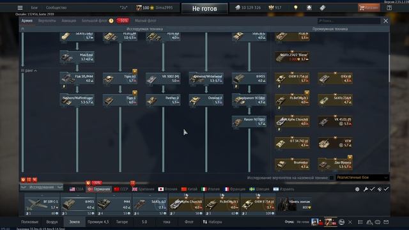This screenshot has width=409, height=230.
Task: Open the mail envelope icon
Action: click(x=386, y=222)
